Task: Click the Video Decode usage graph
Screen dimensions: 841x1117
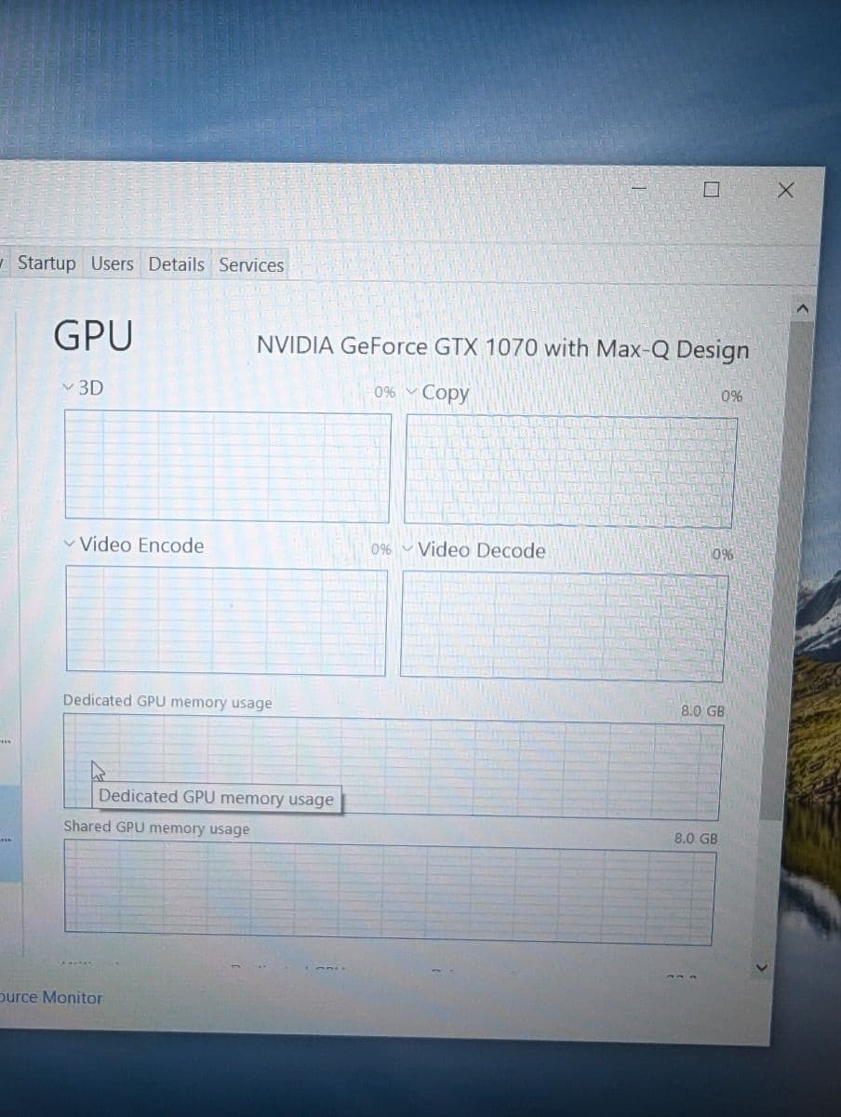Action: coord(564,626)
